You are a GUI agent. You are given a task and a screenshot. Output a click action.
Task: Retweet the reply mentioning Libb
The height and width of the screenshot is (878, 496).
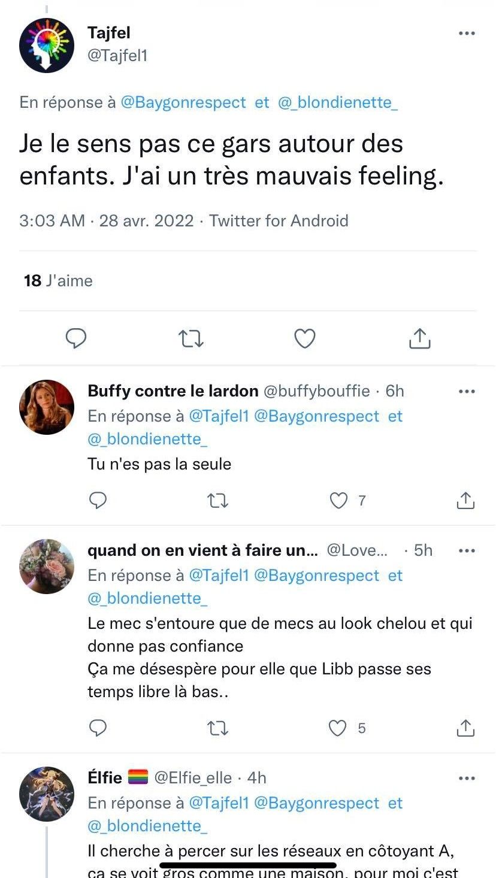point(217,728)
